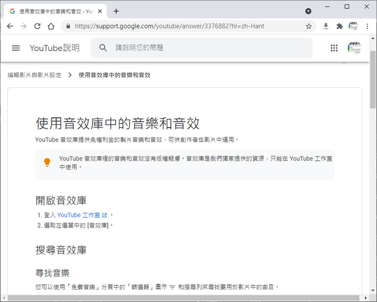The image size is (377, 302).
Task: Click the orange lightbulb tip icon
Action: pyautogui.click(x=47, y=162)
